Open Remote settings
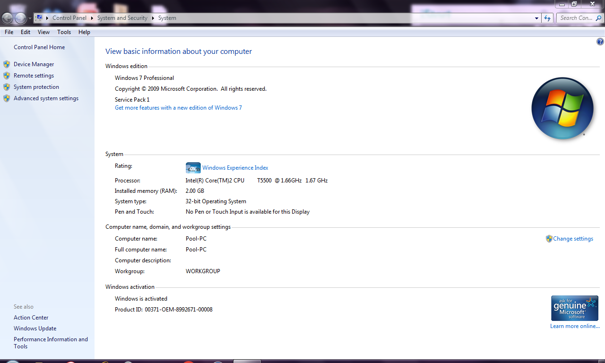 click(x=34, y=76)
